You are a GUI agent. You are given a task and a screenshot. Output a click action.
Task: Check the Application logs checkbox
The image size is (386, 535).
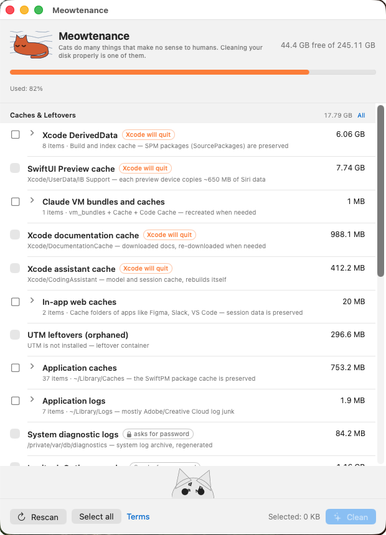click(16, 401)
